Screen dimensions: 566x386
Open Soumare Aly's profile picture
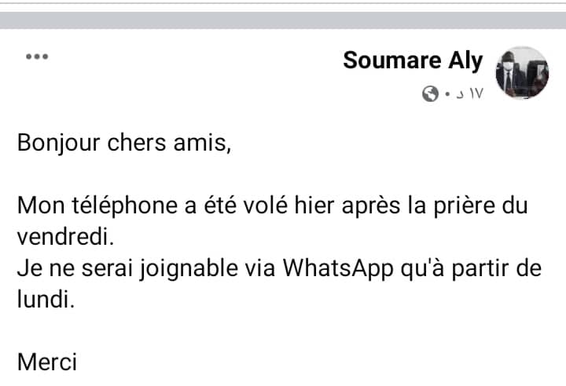point(522,73)
